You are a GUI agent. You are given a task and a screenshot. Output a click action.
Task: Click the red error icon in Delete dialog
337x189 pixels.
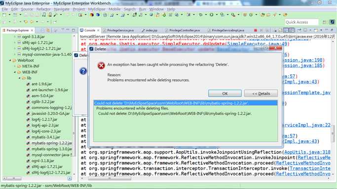[101, 65]
